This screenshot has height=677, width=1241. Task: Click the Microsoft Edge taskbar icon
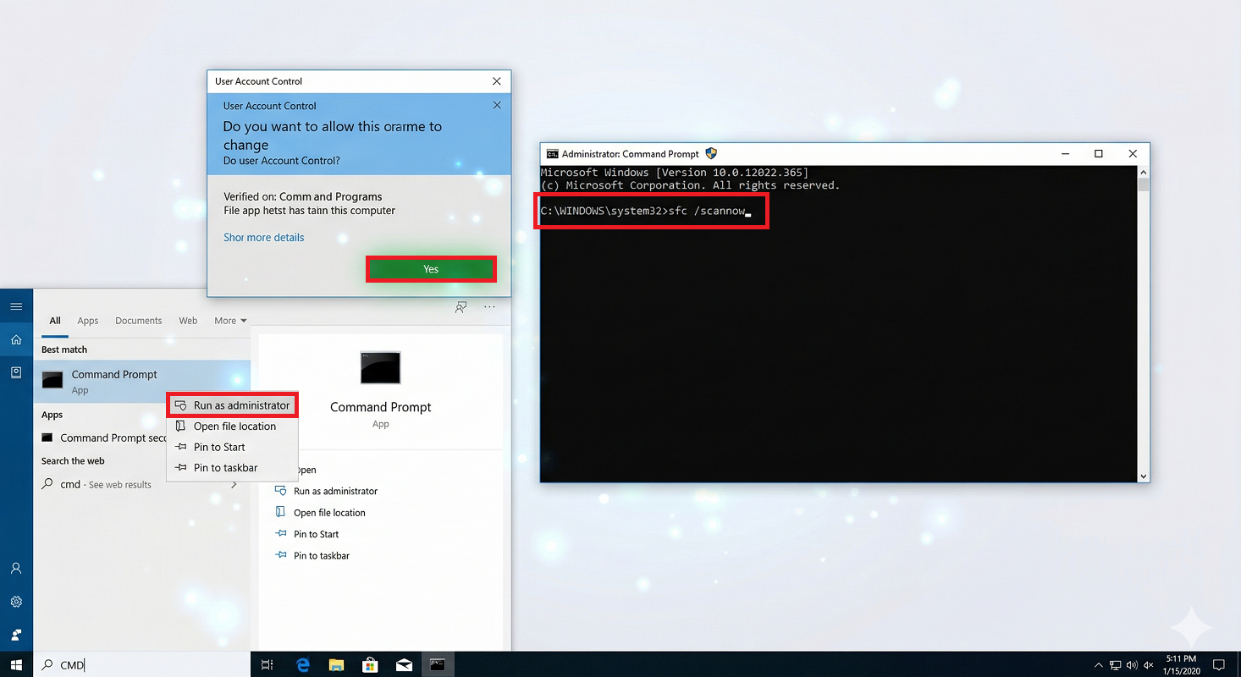[303, 665]
